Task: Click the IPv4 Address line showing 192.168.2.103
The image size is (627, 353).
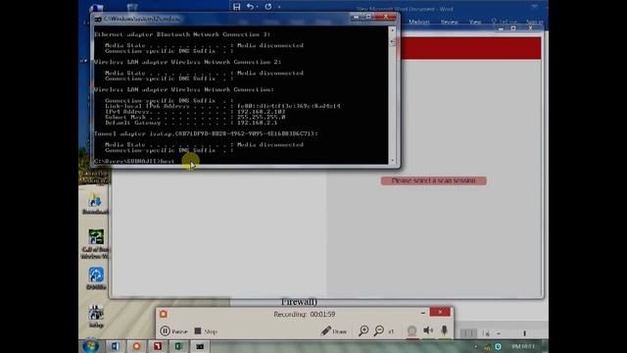Action: [x=195, y=112]
